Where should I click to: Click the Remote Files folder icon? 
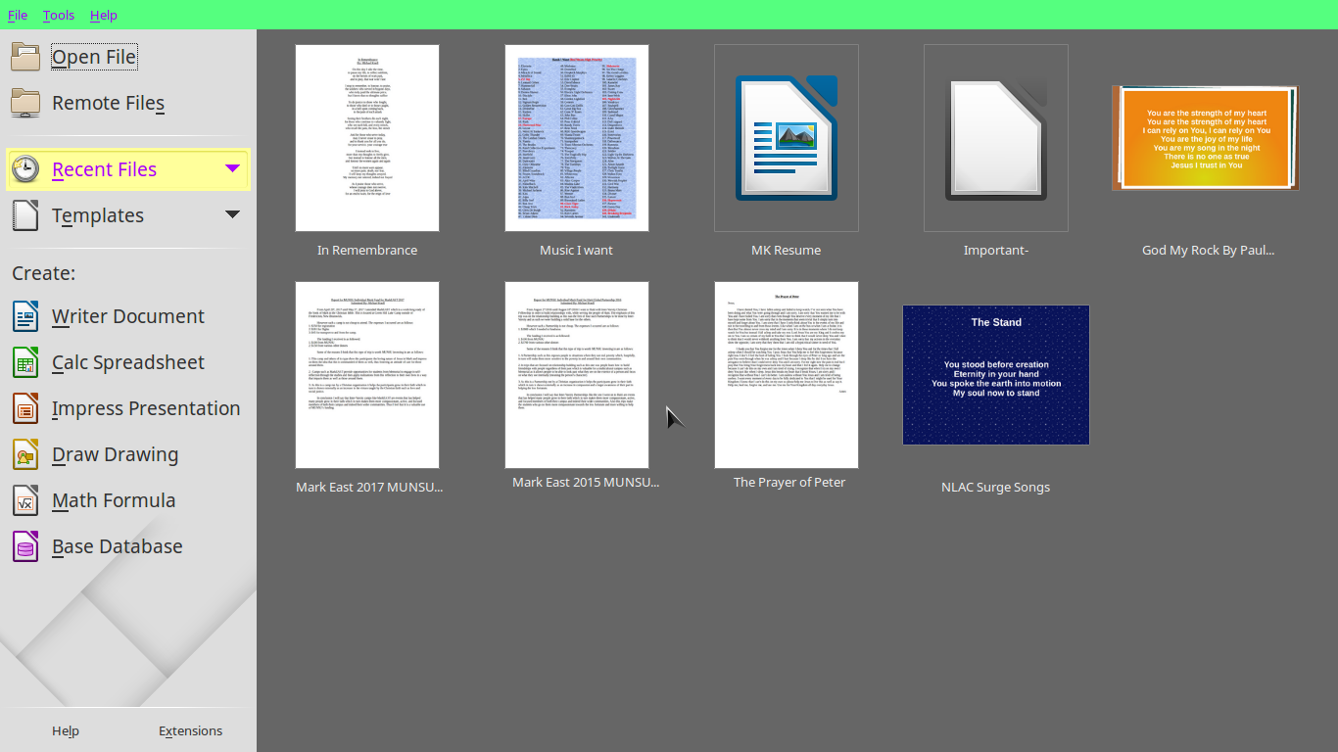click(x=25, y=103)
